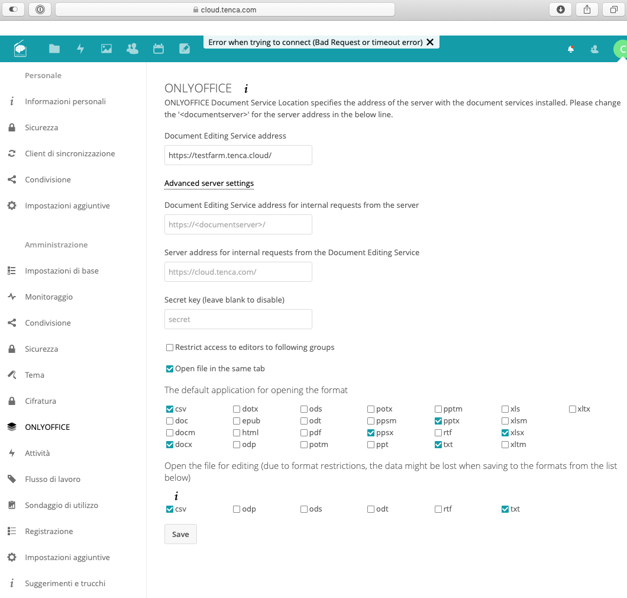Click the Document Editing Service address field
This screenshot has height=598, width=627.
pos(238,155)
